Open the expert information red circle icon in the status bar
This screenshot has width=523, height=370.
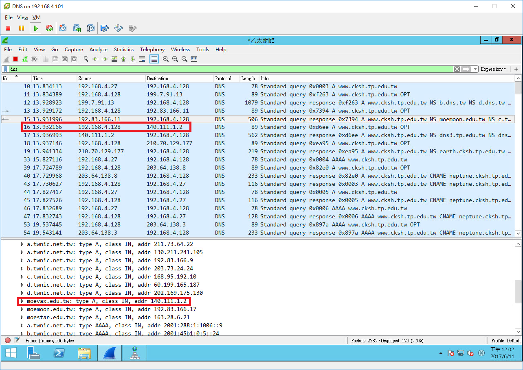tap(8, 340)
